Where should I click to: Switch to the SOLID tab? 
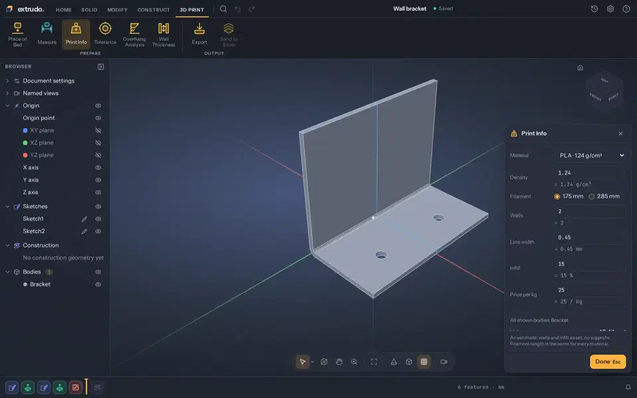pos(89,9)
